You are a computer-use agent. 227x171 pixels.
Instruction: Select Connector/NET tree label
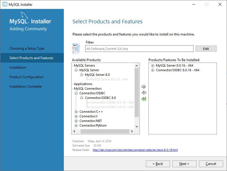pos(91,121)
